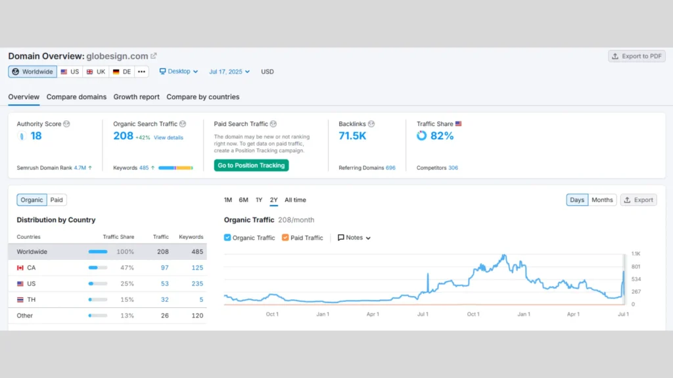This screenshot has height=378, width=673.
Task: Click the US flag in the country table
Action: tap(20, 283)
